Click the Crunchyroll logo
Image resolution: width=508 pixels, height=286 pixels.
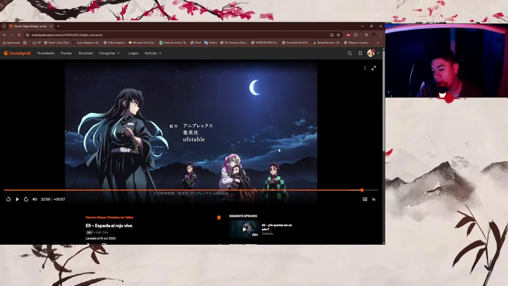pos(17,53)
